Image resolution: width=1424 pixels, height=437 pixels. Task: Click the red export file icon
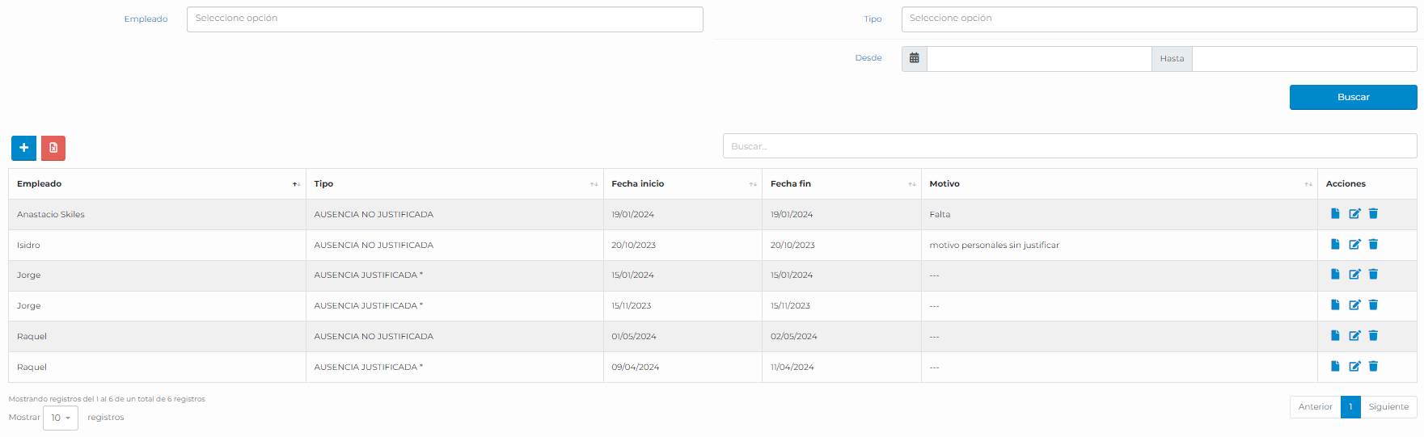click(x=53, y=148)
